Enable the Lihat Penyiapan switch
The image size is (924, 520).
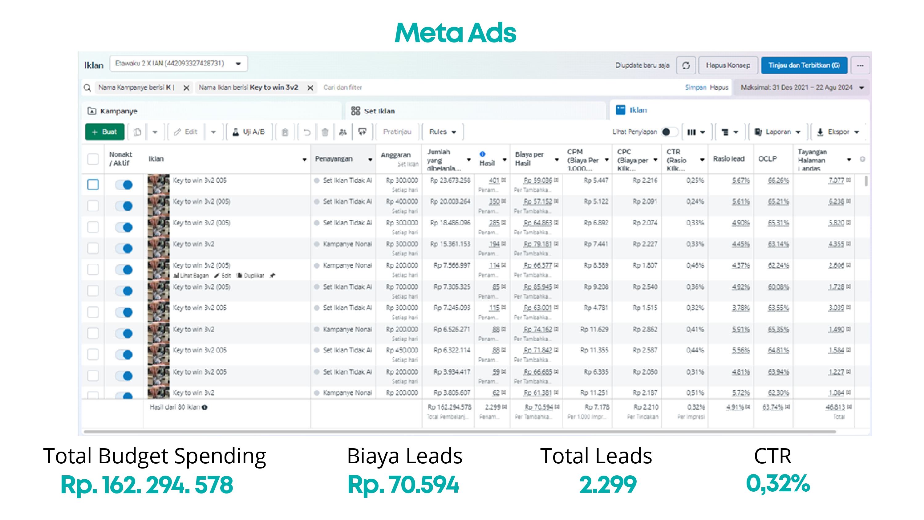[669, 132]
